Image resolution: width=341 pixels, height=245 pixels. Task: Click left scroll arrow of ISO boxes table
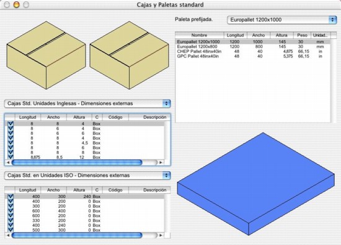click(8, 235)
